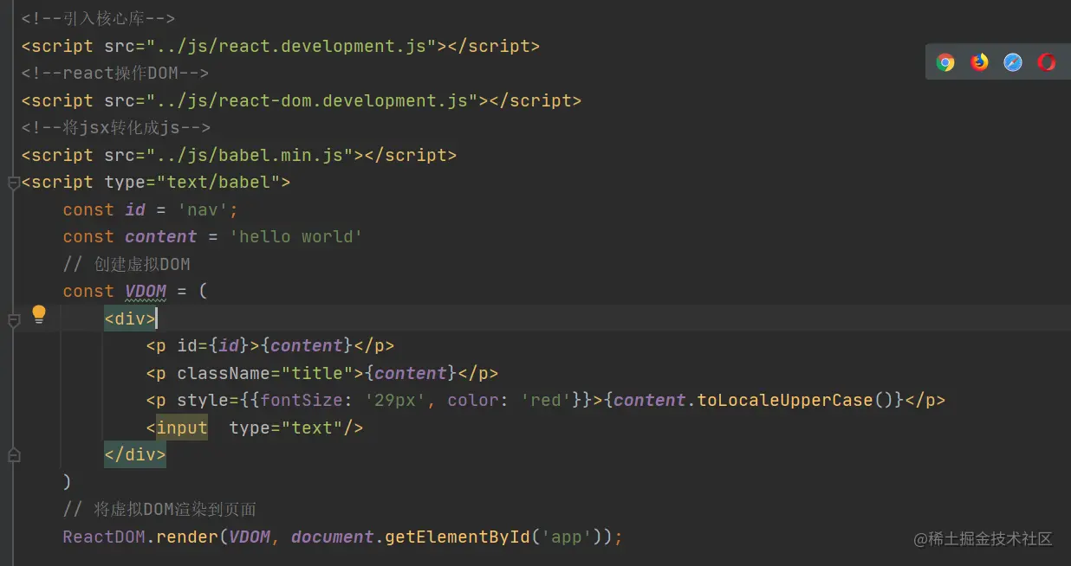Click the document identifier in the render call
Viewport: 1071px width, 566px height.
click(x=333, y=537)
